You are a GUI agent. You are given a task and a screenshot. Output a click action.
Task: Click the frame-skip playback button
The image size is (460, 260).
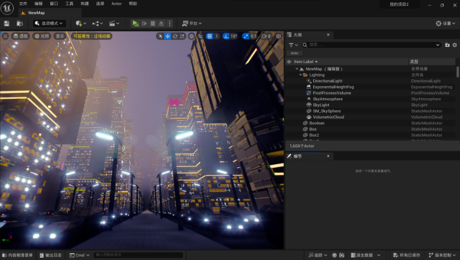coord(144,24)
